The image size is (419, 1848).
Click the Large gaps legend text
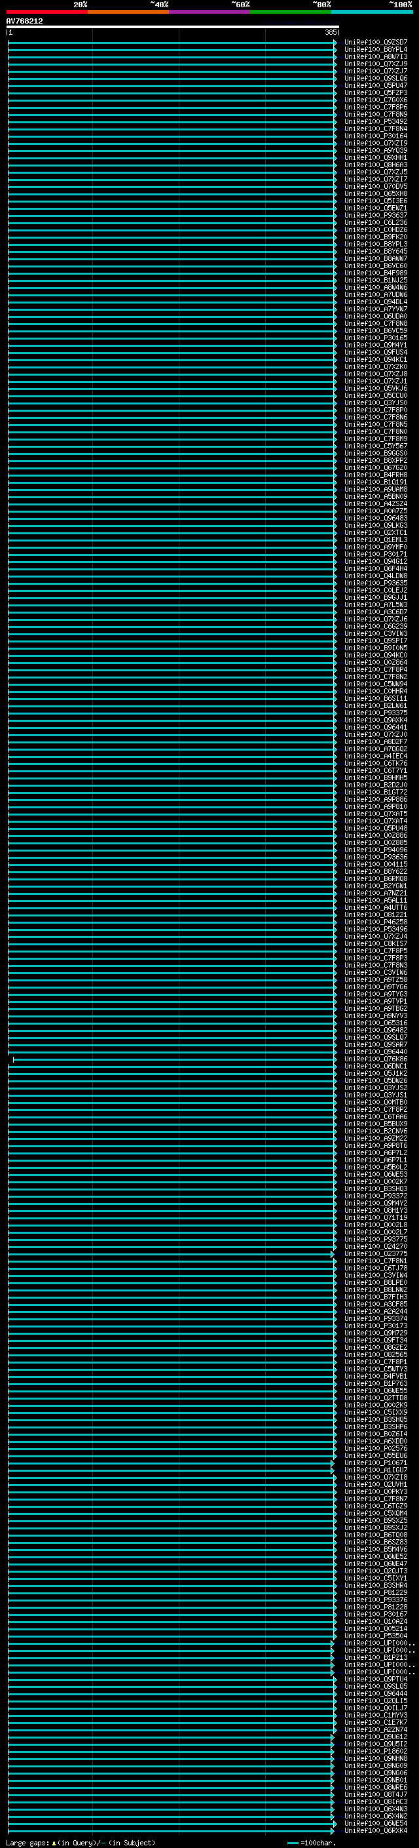[x=81, y=1842]
